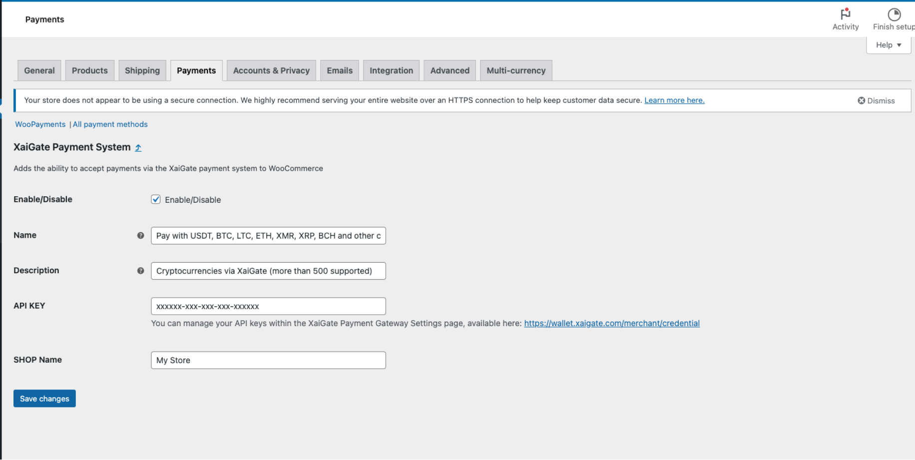Open the XaiGate merchant credential link
Screen dimensions: 915x460
click(x=611, y=323)
